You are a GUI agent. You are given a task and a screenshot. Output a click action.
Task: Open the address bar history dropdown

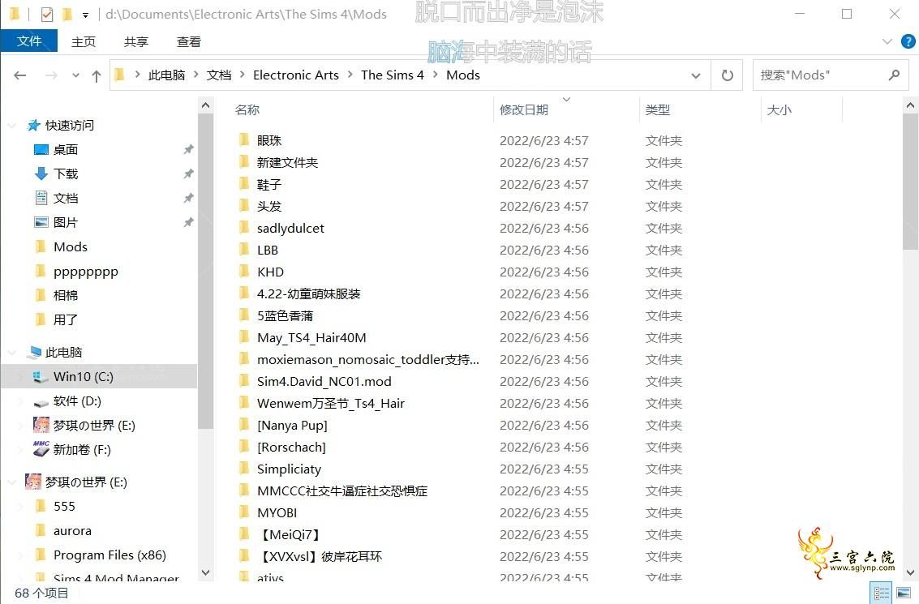click(x=696, y=75)
